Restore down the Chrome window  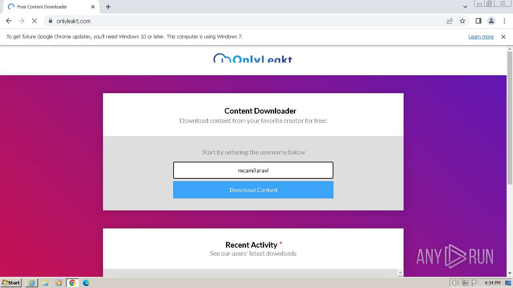tap(489, 4)
